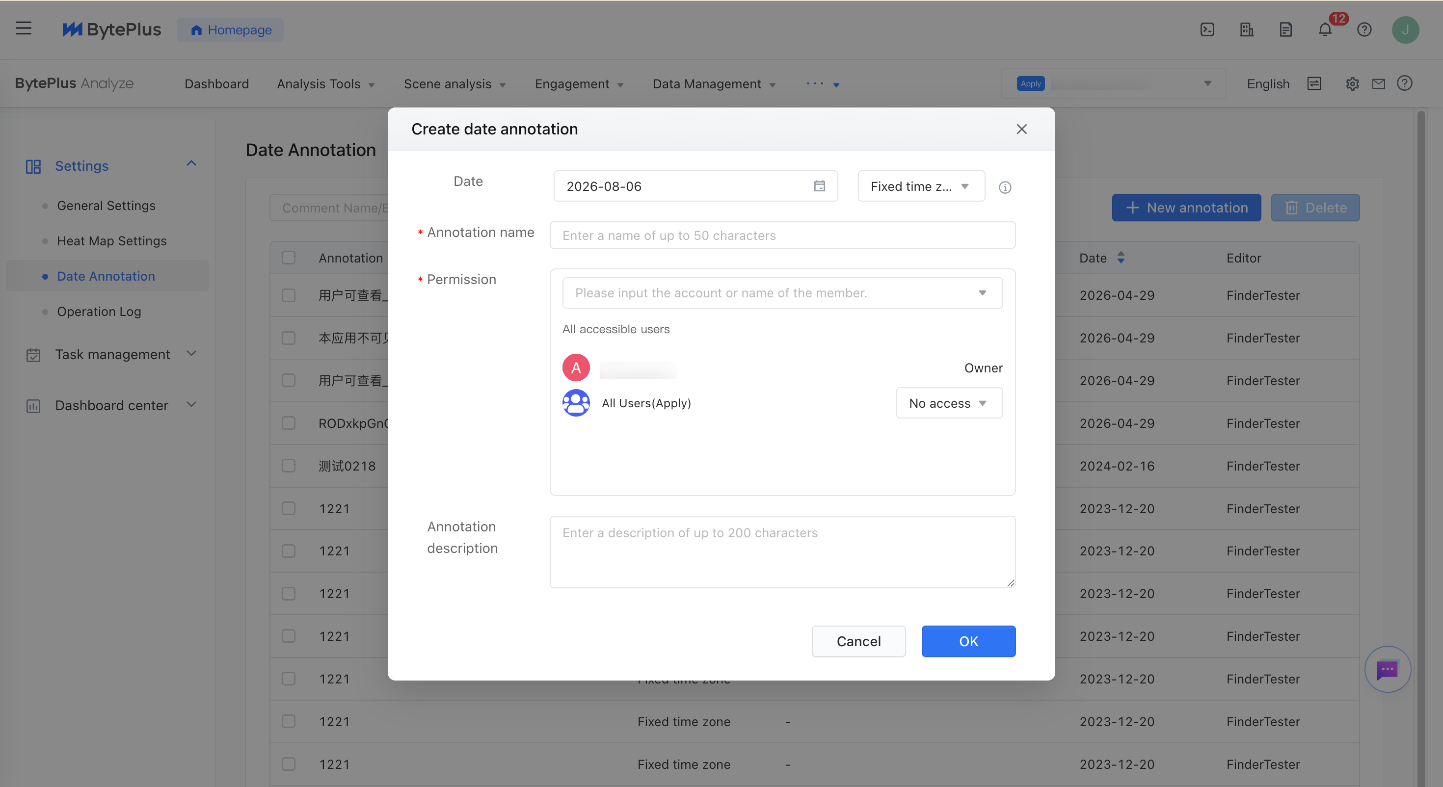The width and height of the screenshot is (1443, 787).
Task: Open the billing document icon in header
Action: tap(1285, 30)
